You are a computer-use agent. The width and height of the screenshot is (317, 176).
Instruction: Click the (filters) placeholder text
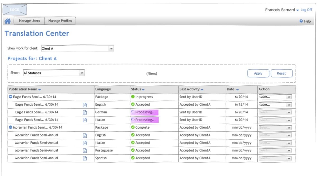point(152,74)
